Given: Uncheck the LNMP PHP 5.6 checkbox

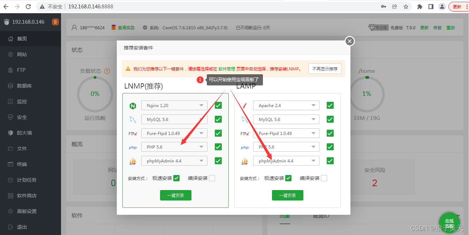Looking at the screenshot, I should click(218, 147).
